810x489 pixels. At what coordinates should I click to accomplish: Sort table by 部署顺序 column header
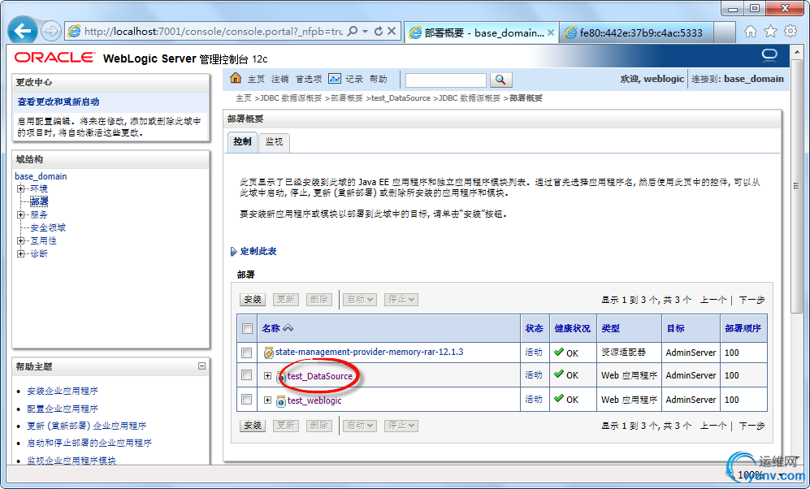click(x=743, y=328)
